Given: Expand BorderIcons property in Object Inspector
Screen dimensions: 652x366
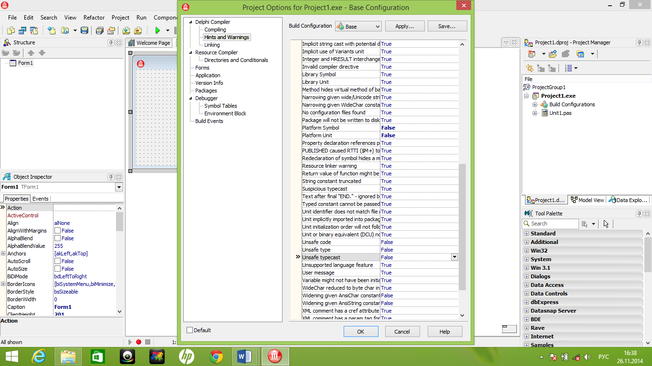Looking at the screenshot, I should click(3, 284).
